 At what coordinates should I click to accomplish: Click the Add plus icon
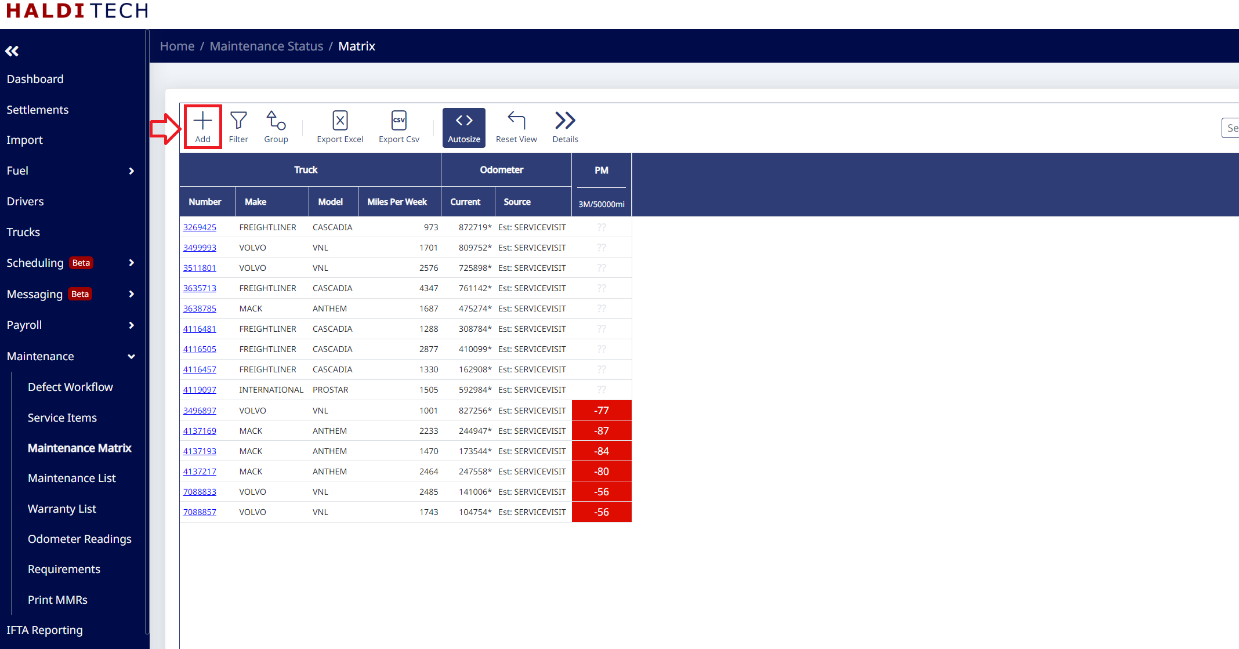(x=202, y=121)
